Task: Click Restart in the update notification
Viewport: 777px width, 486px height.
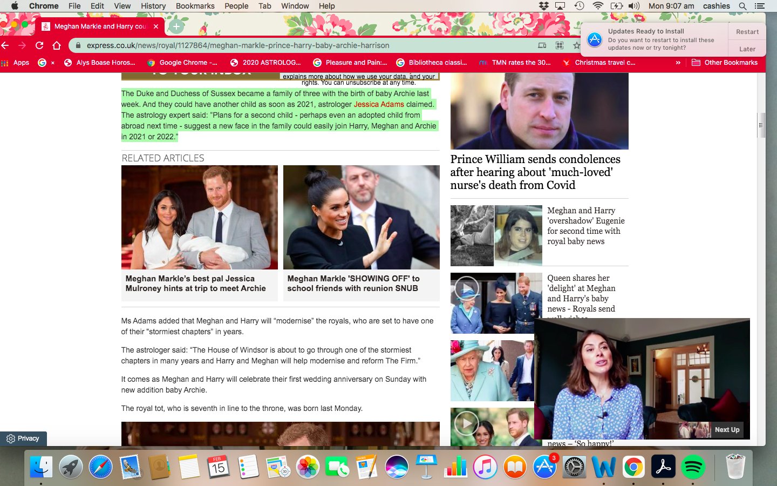Action: 747,32
